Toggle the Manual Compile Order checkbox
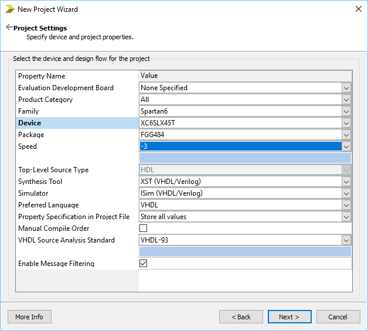 point(144,228)
